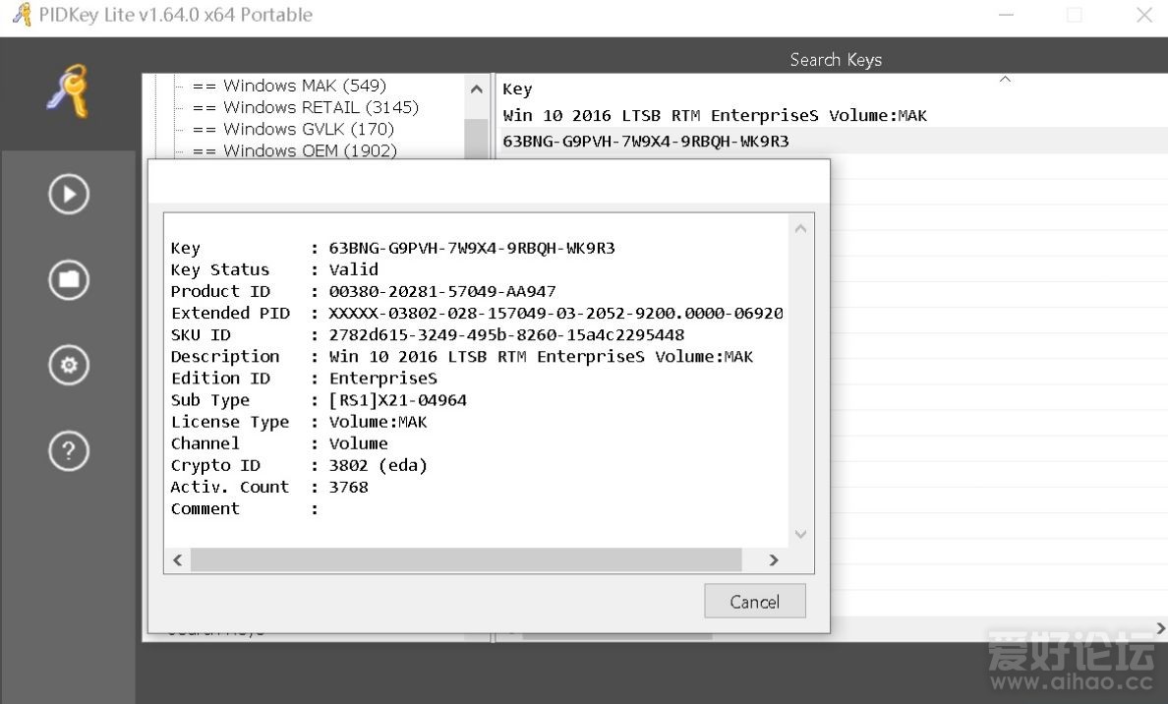Open settings gear icon in sidebar
The image size is (1168, 704).
click(x=69, y=365)
